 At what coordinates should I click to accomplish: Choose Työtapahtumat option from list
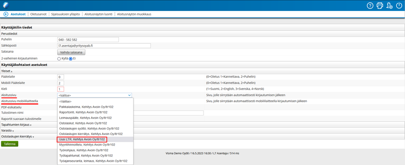(x=95, y=156)
